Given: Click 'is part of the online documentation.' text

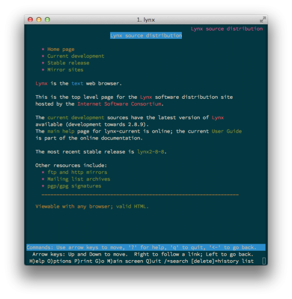Looking at the screenshot, I should [x=89, y=138].
